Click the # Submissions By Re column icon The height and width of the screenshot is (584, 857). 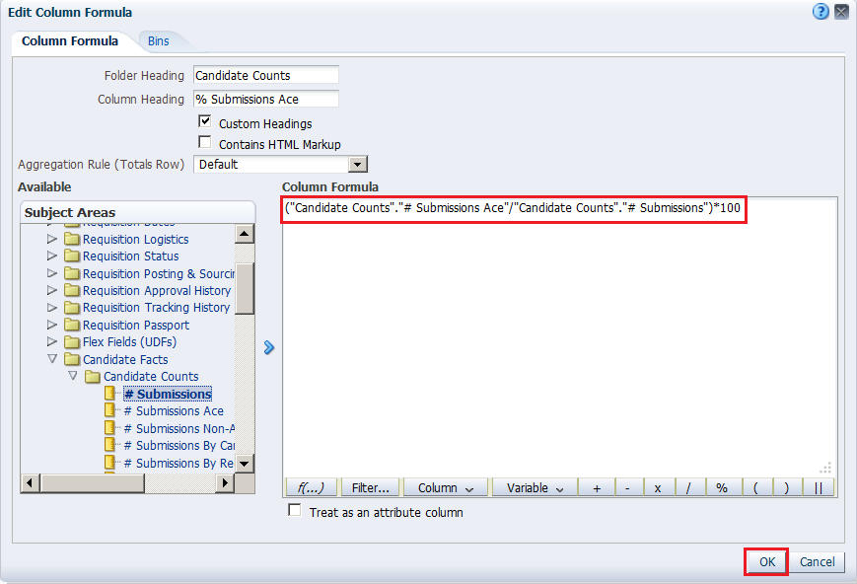(109, 463)
